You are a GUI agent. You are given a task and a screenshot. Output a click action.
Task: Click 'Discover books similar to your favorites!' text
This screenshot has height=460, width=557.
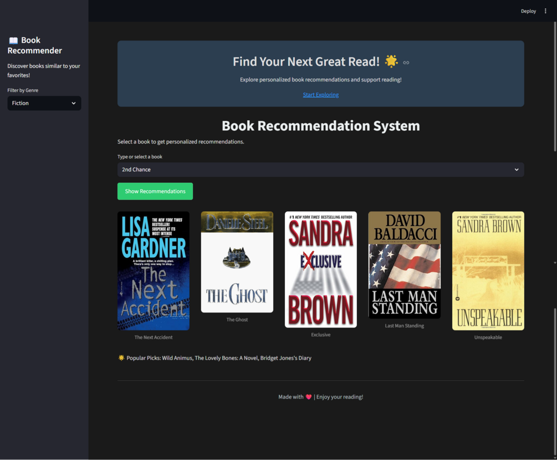pos(44,70)
